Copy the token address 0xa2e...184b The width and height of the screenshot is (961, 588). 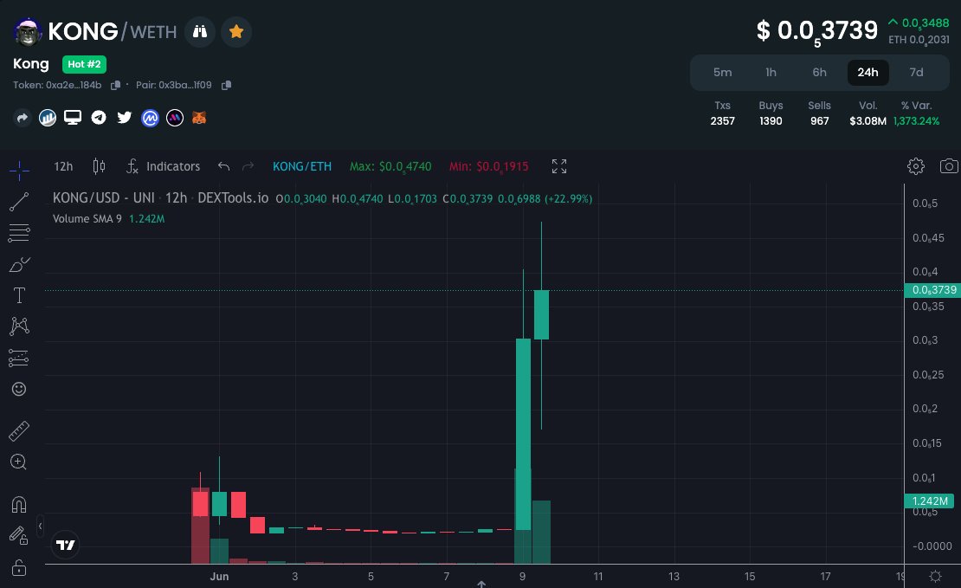[x=115, y=85]
